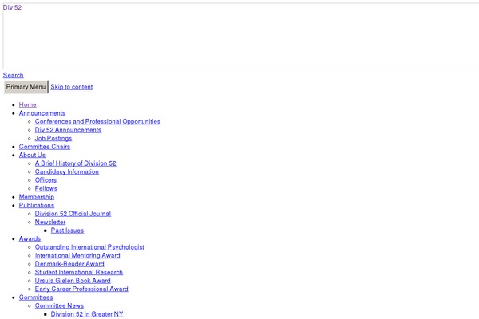This screenshot has width=479, height=319.
Task: Open Committee Chairs menu link
Action: [45, 147]
